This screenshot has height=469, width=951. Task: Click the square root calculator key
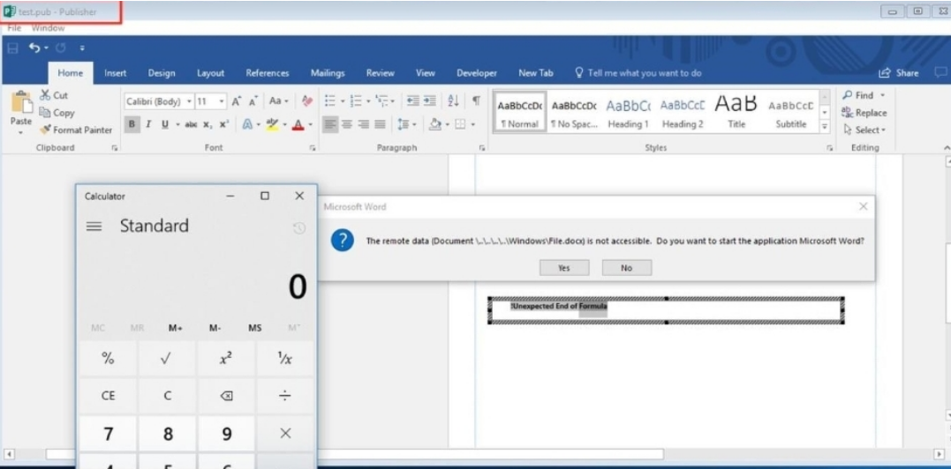point(167,359)
